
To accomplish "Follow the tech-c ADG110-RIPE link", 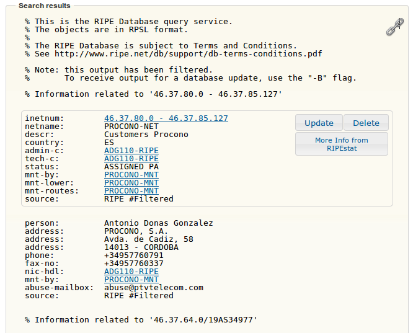I will click(x=131, y=159).
